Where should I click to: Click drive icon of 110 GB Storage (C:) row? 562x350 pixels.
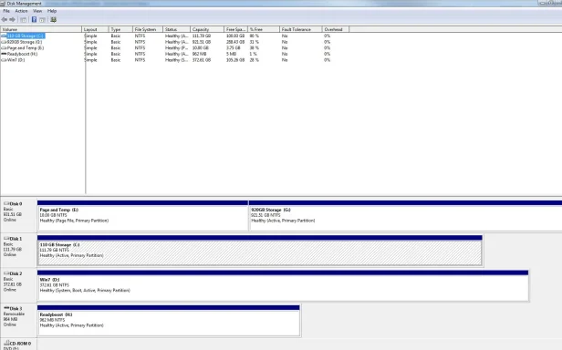pos(4,36)
